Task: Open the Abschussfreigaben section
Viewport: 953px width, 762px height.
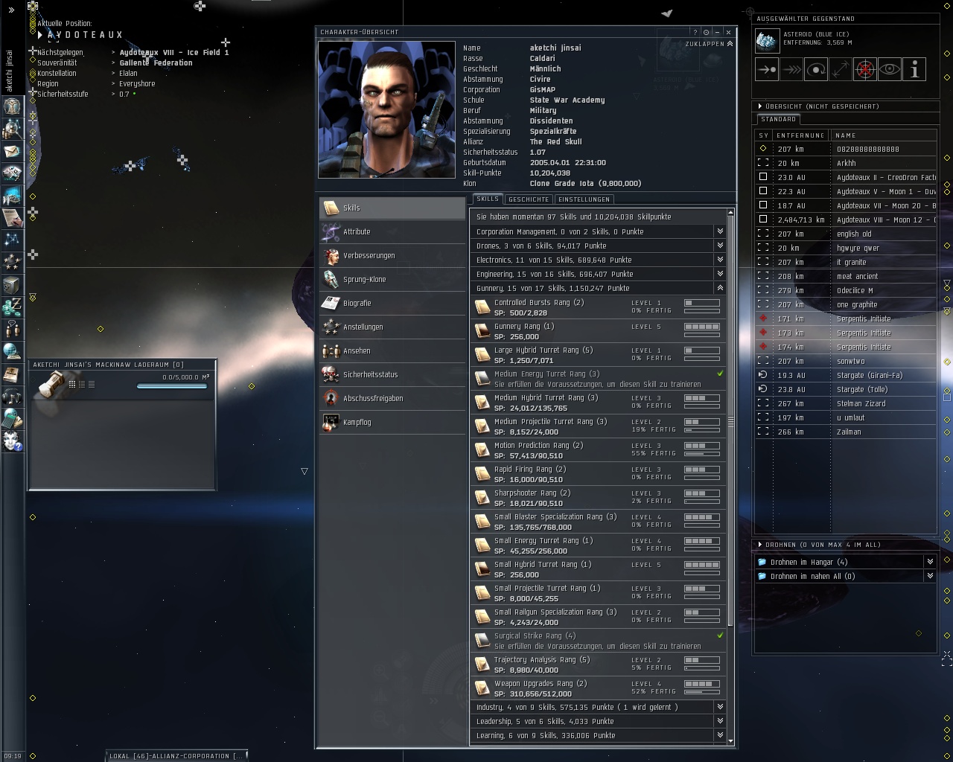Action: (392, 398)
